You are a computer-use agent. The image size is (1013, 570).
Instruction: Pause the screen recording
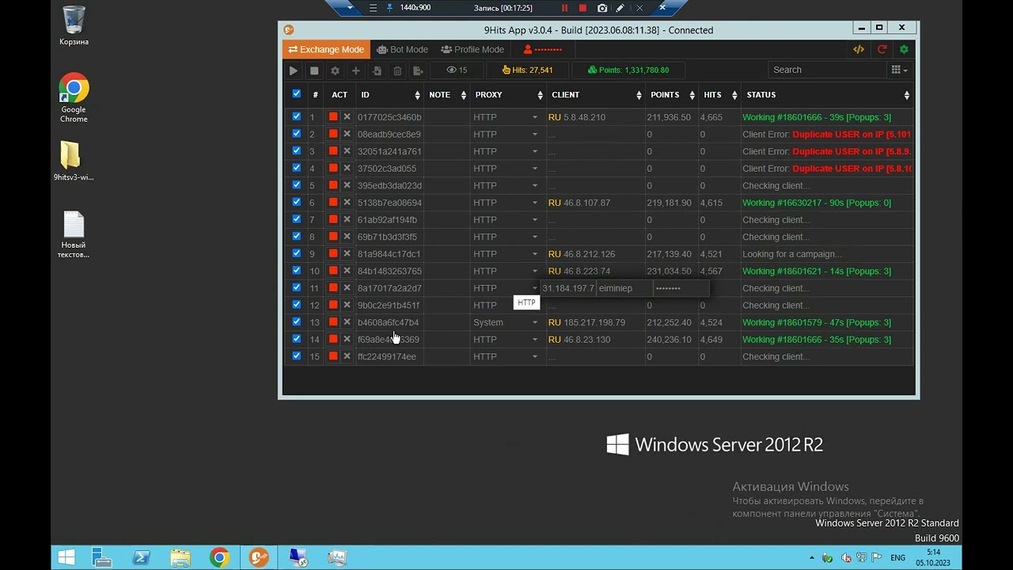point(564,8)
